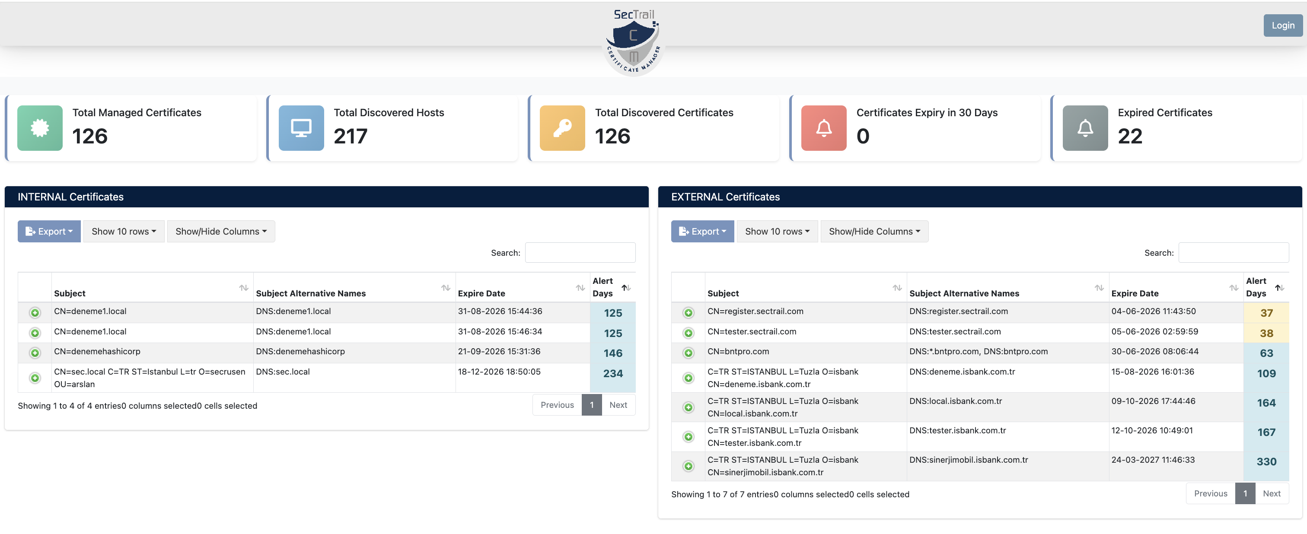1307x534 pixels.
Task: Click Previous in external table pagination
Action: (1211, 493)
